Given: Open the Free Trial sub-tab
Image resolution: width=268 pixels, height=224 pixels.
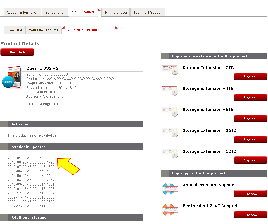Looking at the screenshot, I should tap(14, 30).
